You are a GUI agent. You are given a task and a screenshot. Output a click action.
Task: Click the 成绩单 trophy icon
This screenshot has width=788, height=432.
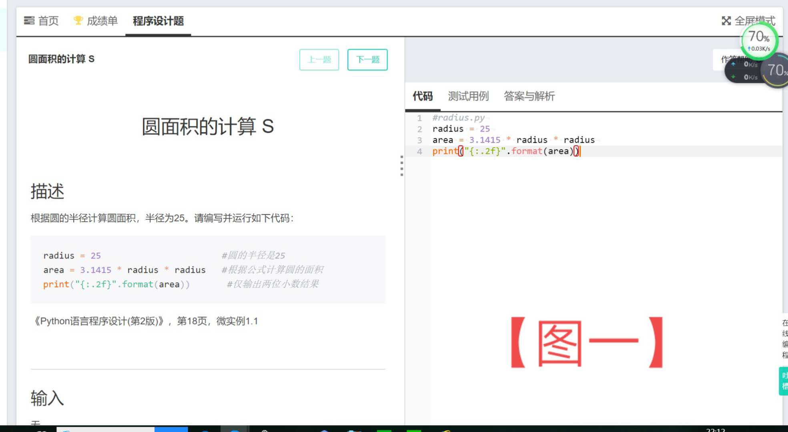click(78, 20)
